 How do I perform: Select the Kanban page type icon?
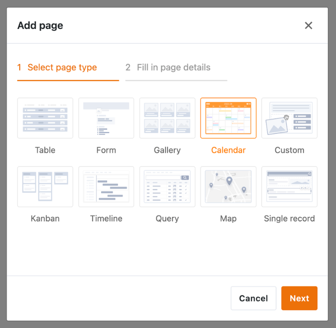point(45,187)
